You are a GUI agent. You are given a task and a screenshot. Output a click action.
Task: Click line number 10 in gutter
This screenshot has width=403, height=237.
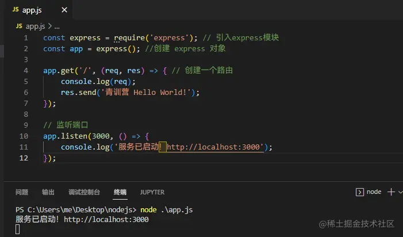pyautogui.click(x=24, y=136)
